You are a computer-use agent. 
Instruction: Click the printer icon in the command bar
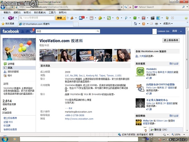tap(156, 24)
